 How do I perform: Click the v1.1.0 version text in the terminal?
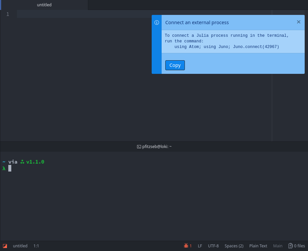[36, 162]
